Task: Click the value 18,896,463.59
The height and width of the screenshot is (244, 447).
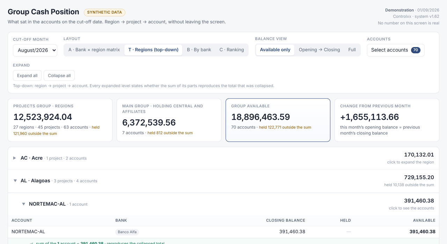Action: (261, 117)
